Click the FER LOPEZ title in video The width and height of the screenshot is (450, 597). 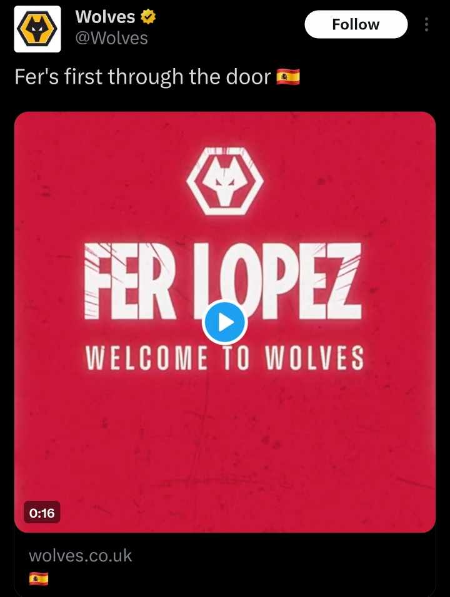[x=223, y=281]
